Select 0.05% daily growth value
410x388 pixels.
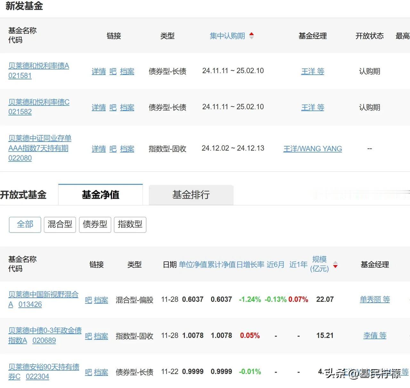coord(250,335)
